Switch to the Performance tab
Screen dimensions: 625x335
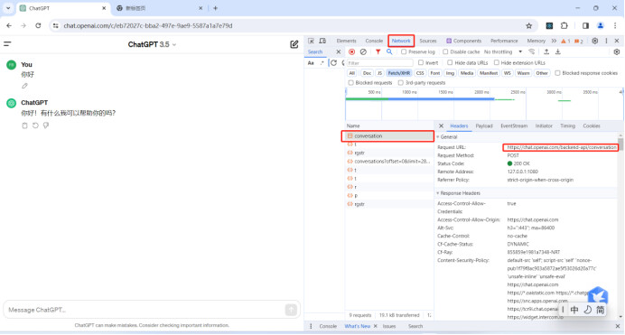coord(504,41)
